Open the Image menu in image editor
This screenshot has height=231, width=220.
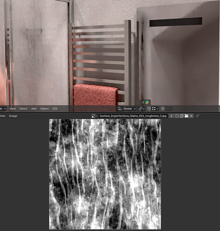13,116
